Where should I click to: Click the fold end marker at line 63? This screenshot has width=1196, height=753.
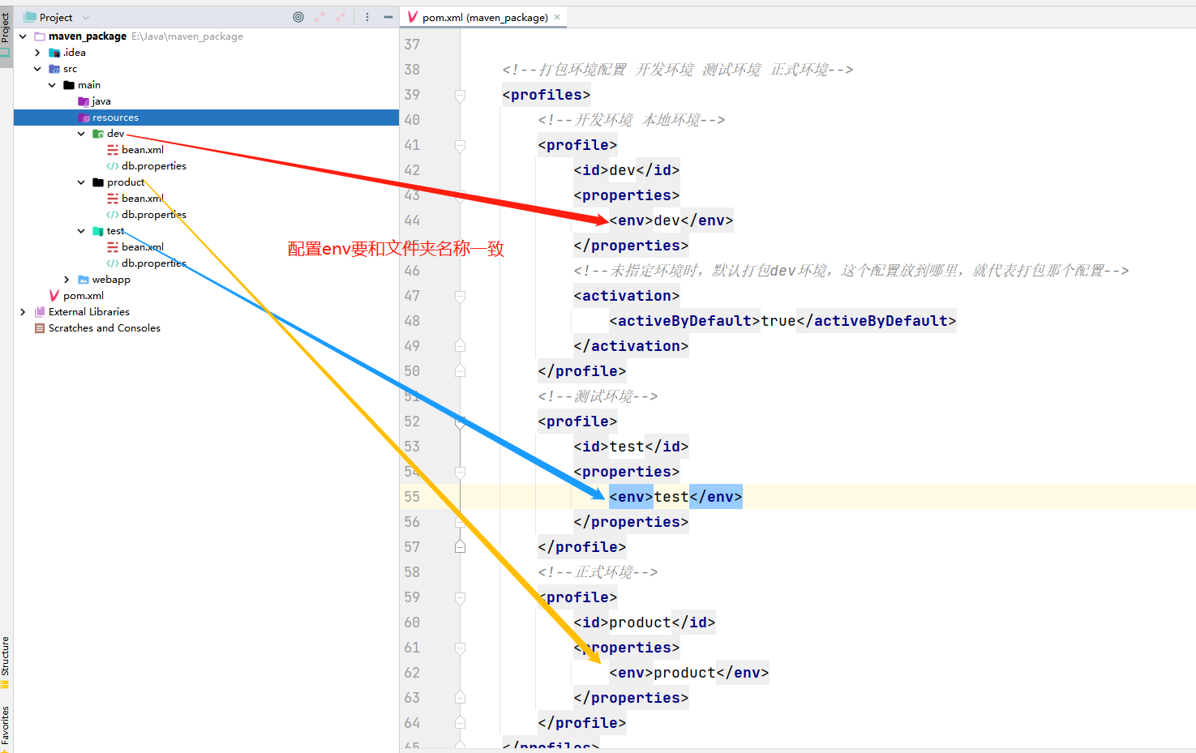[x=460, y=698]
